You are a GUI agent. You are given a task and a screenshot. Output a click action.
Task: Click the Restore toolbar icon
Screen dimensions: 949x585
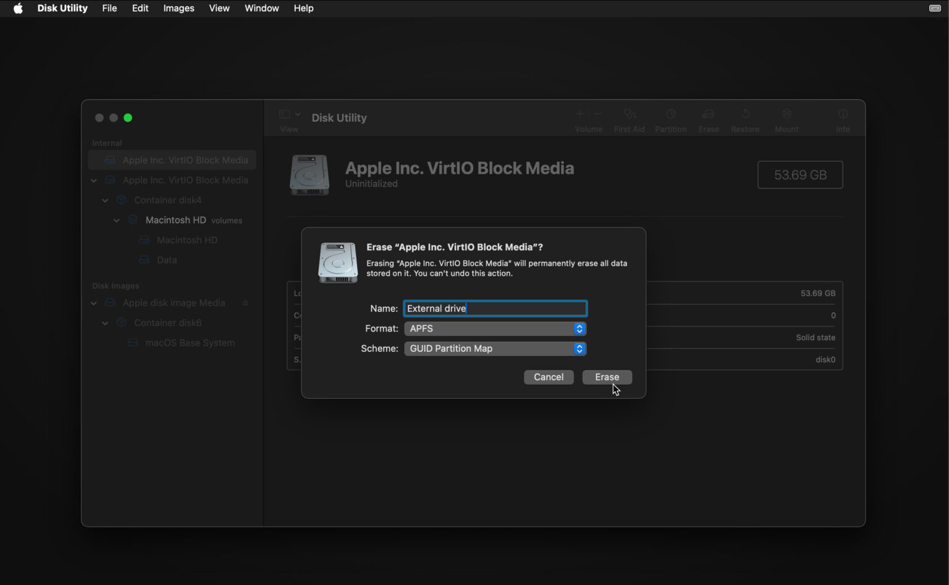(744, 117)
